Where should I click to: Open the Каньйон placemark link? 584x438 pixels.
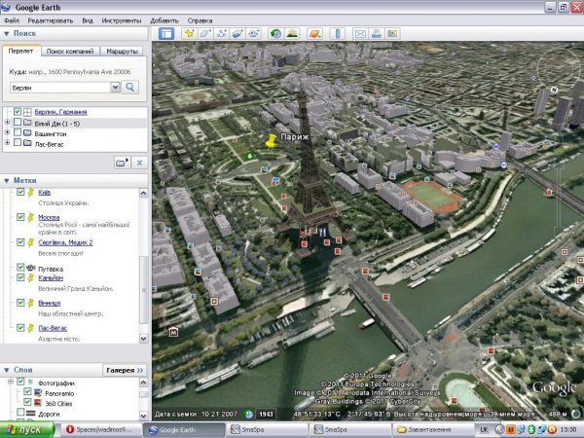coord(51,277)
